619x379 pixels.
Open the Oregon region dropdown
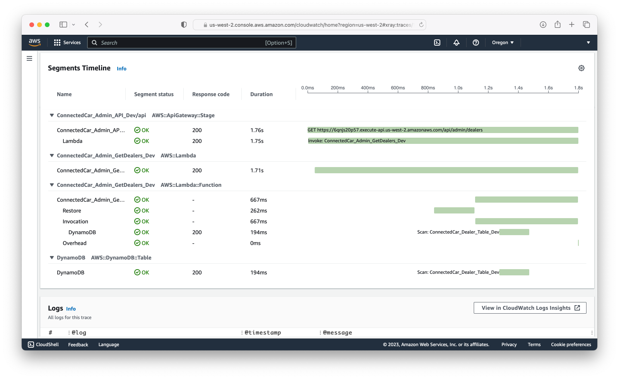pyautogui.click(x=503, y=43)
